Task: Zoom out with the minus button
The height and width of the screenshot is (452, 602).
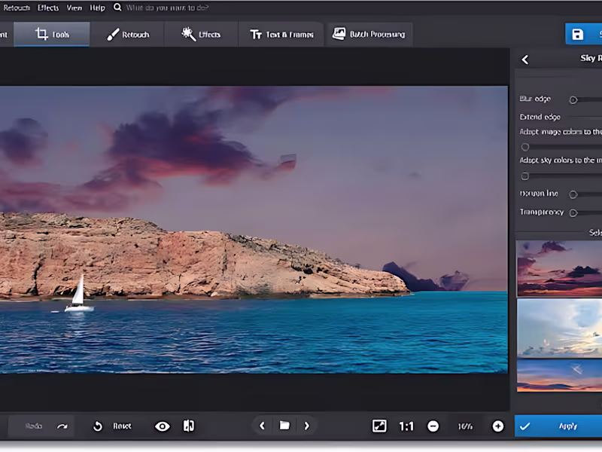Action: (433, 426)
